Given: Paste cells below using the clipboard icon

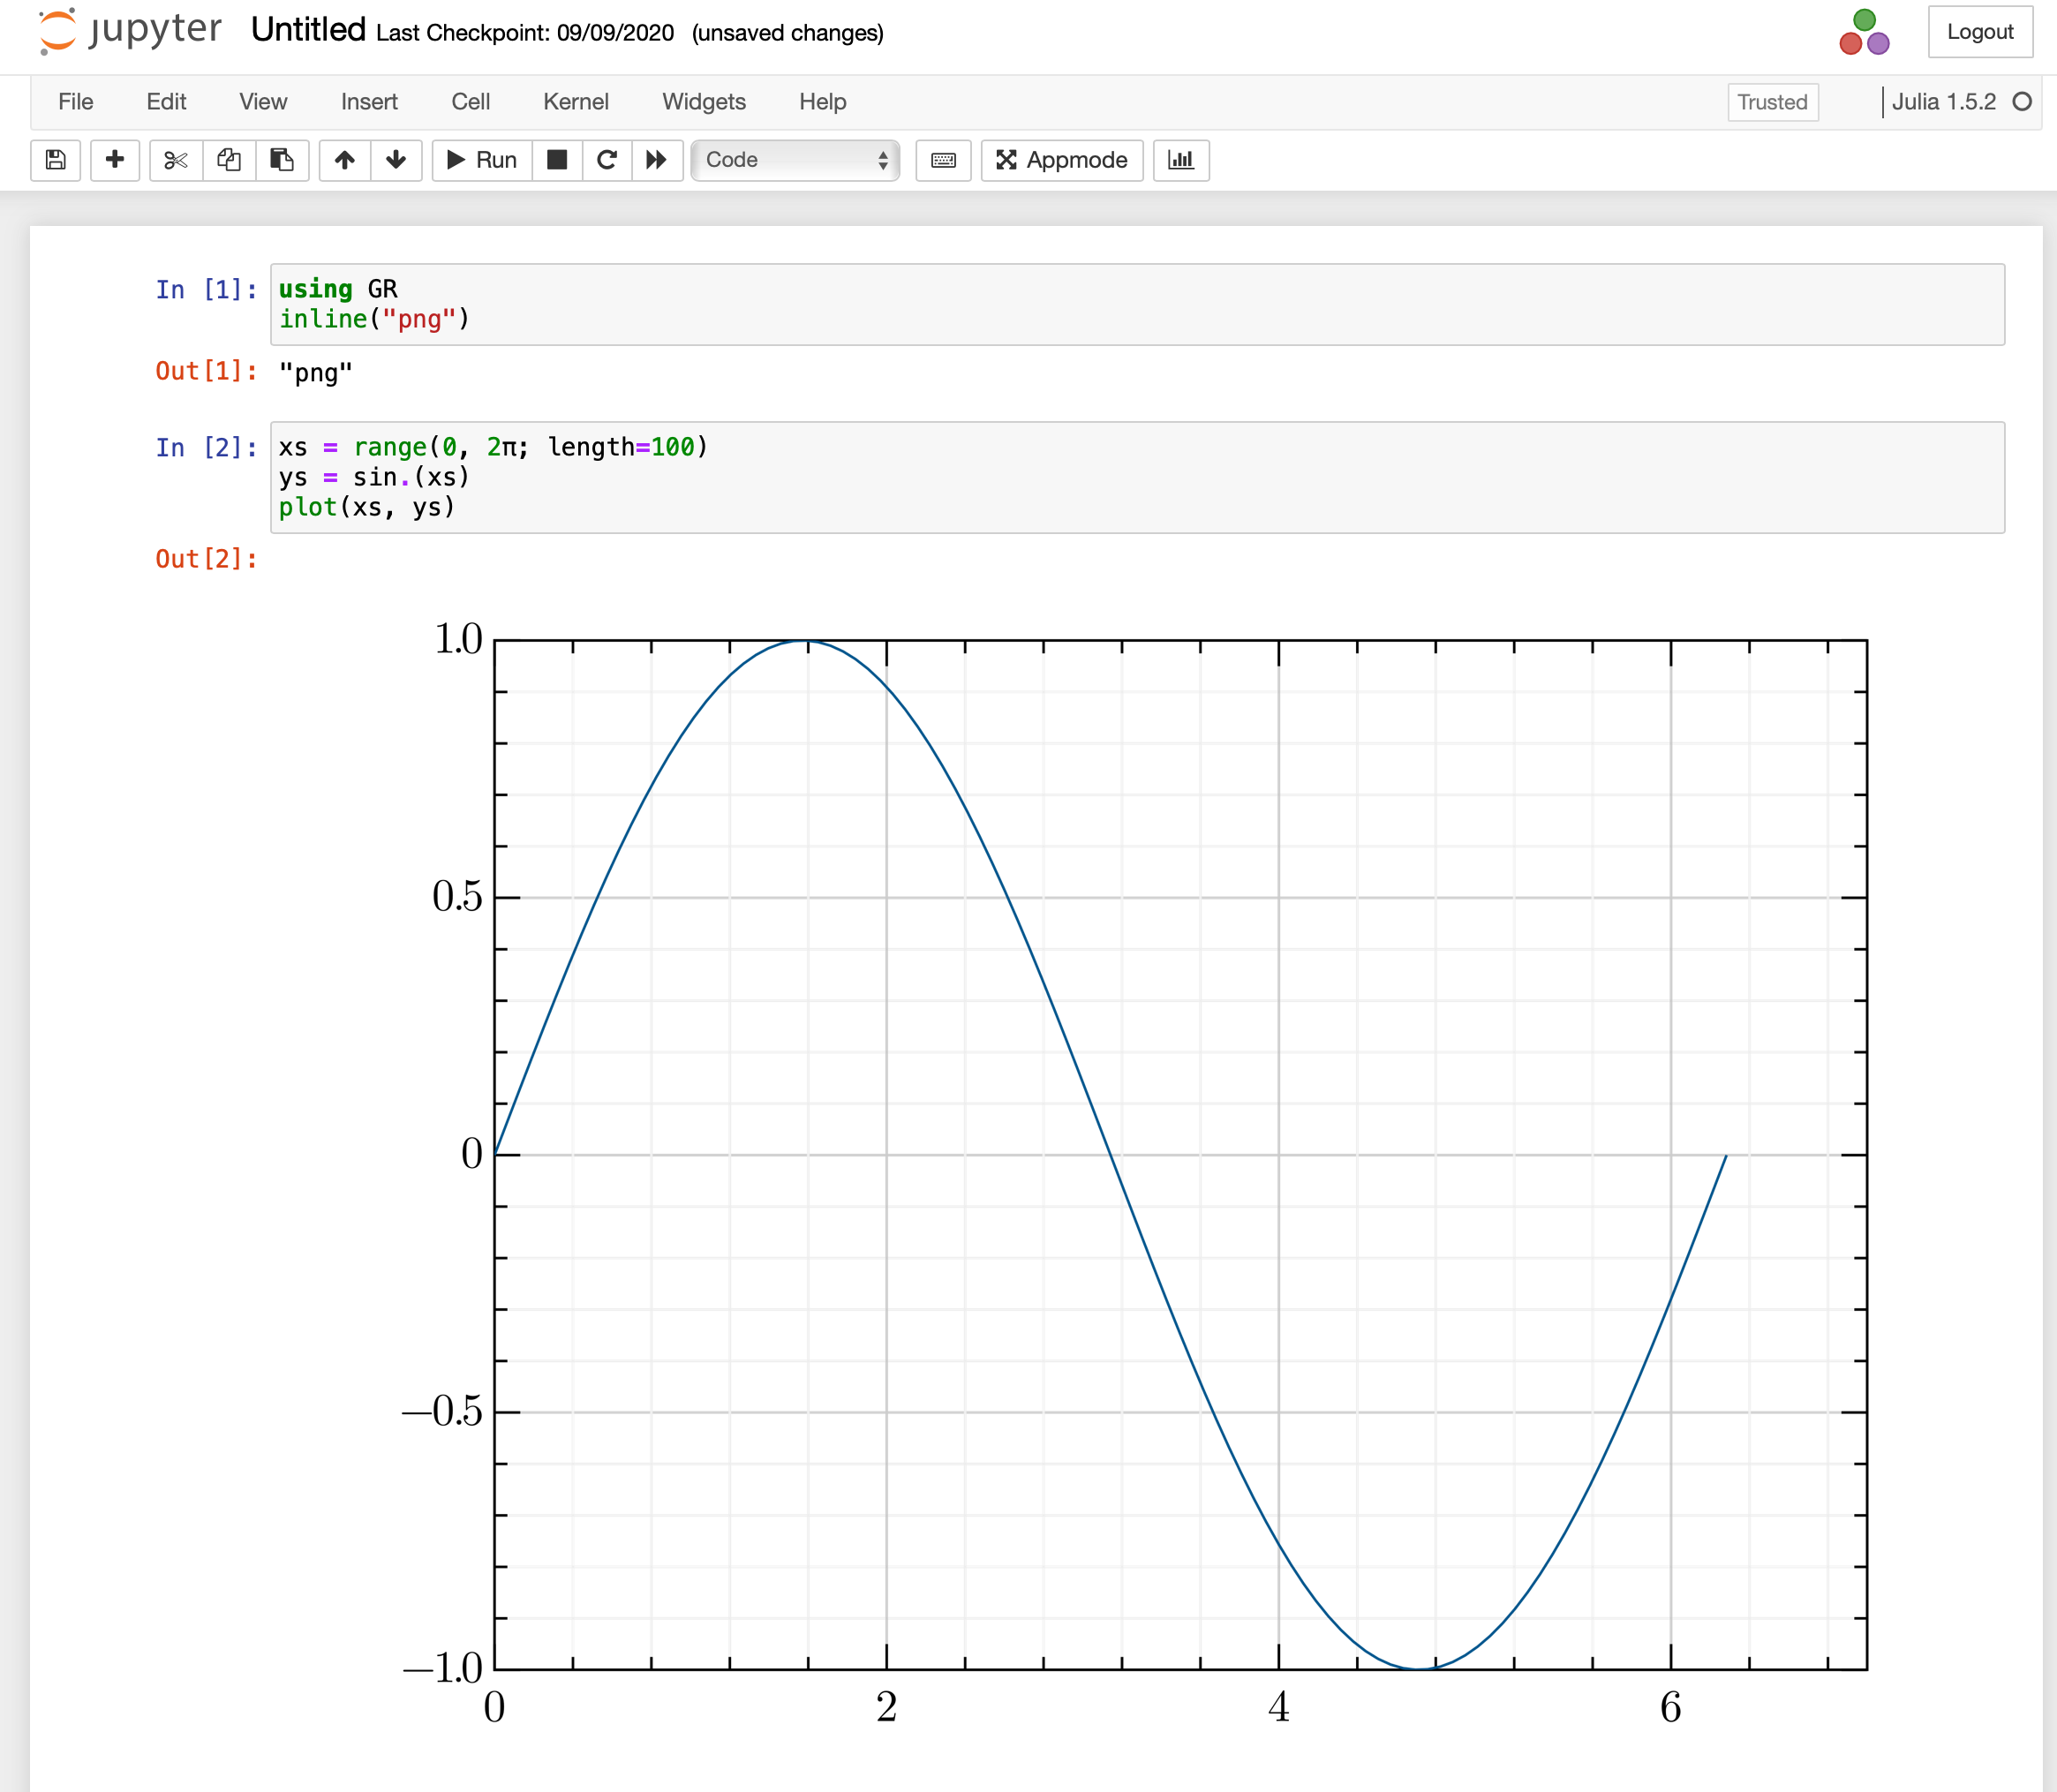Looking at the screenshot, I should click(282, 160).
